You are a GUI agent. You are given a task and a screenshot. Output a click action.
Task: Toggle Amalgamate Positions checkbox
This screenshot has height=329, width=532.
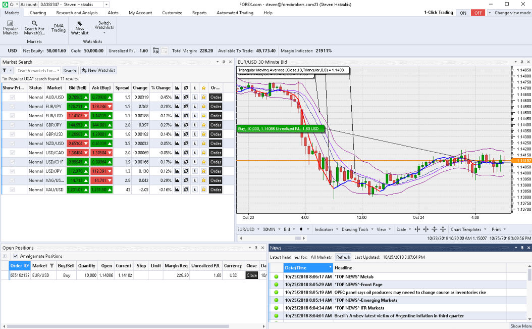15,256
